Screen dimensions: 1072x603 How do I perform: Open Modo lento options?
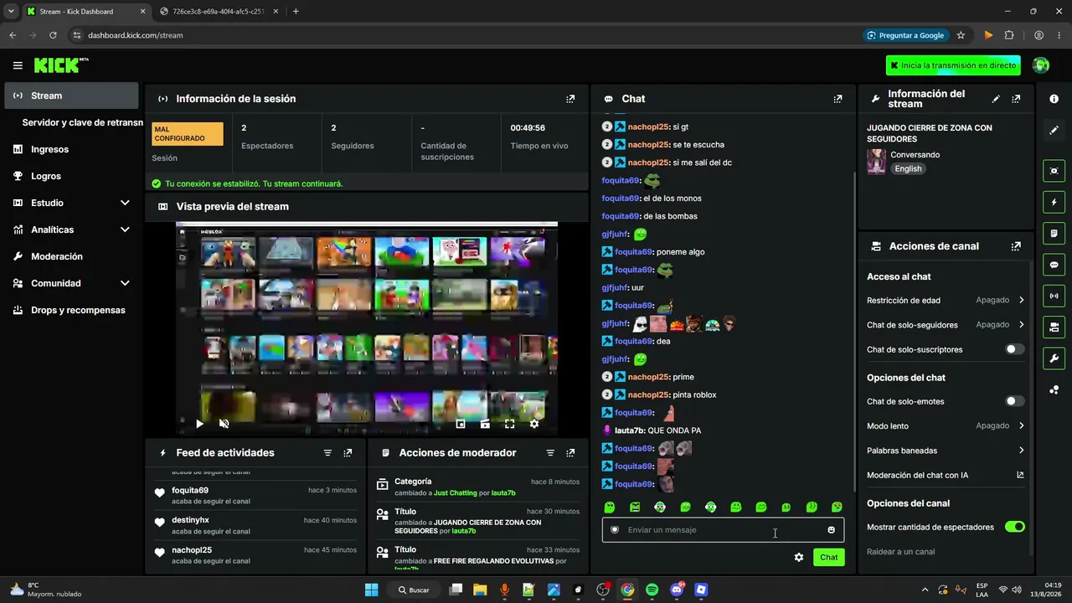pyautogui.click(x=946, y=426)
